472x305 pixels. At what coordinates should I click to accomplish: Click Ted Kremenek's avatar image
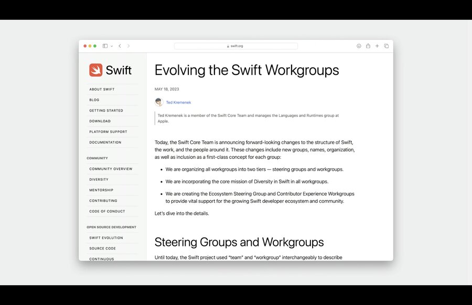point(159,102)
